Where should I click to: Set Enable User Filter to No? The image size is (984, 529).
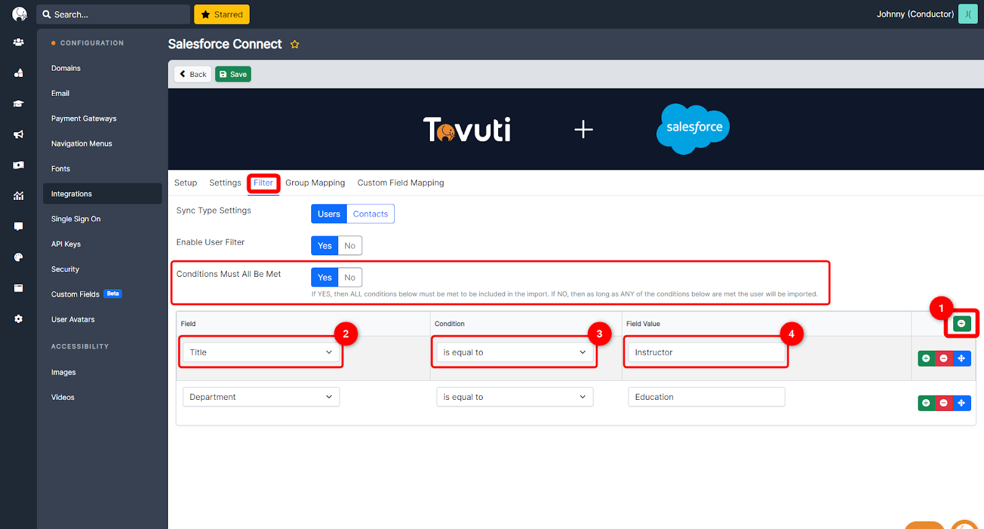click(350, 245)
